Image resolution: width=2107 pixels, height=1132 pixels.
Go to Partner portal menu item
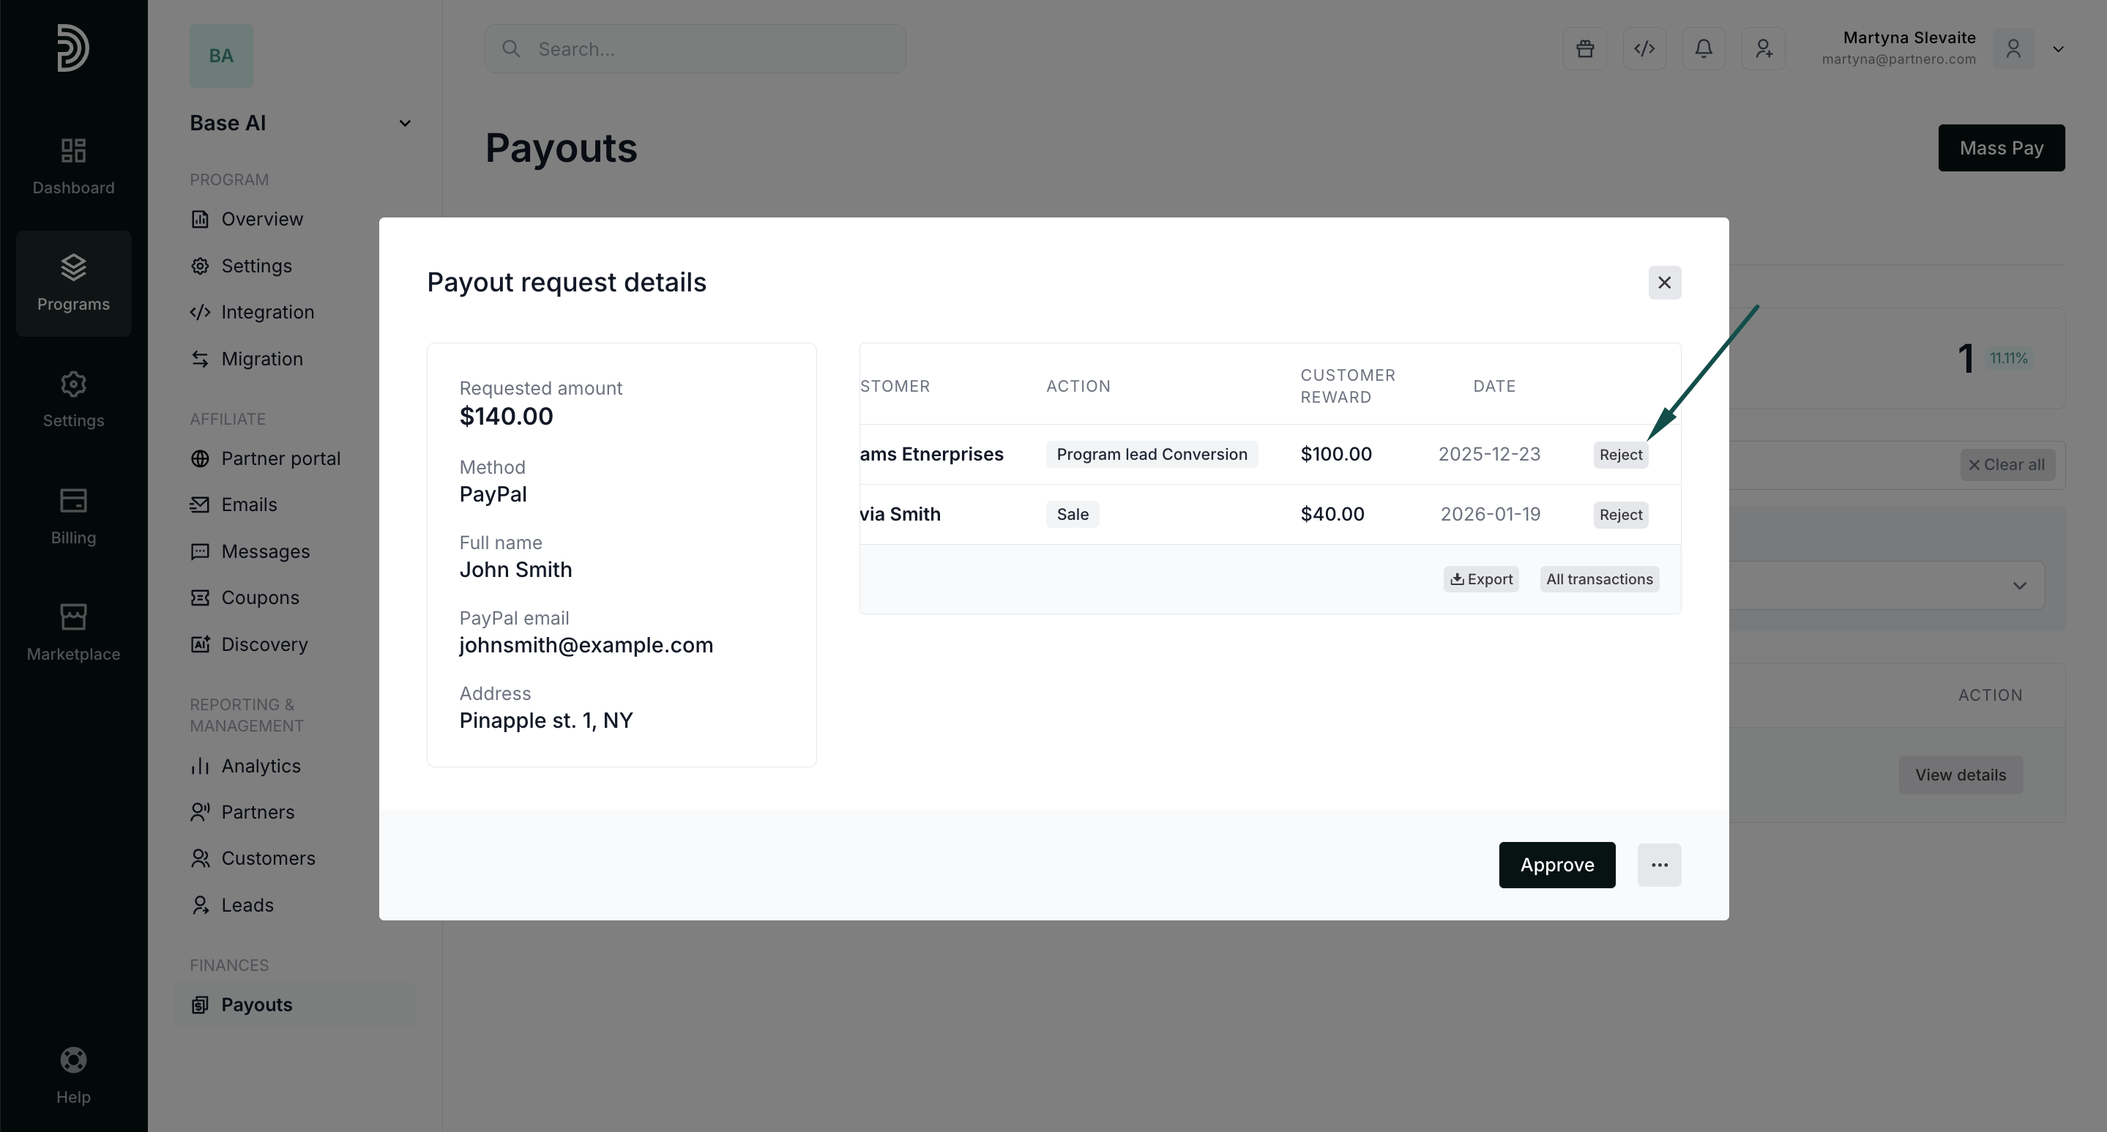(x=280, y=458)
